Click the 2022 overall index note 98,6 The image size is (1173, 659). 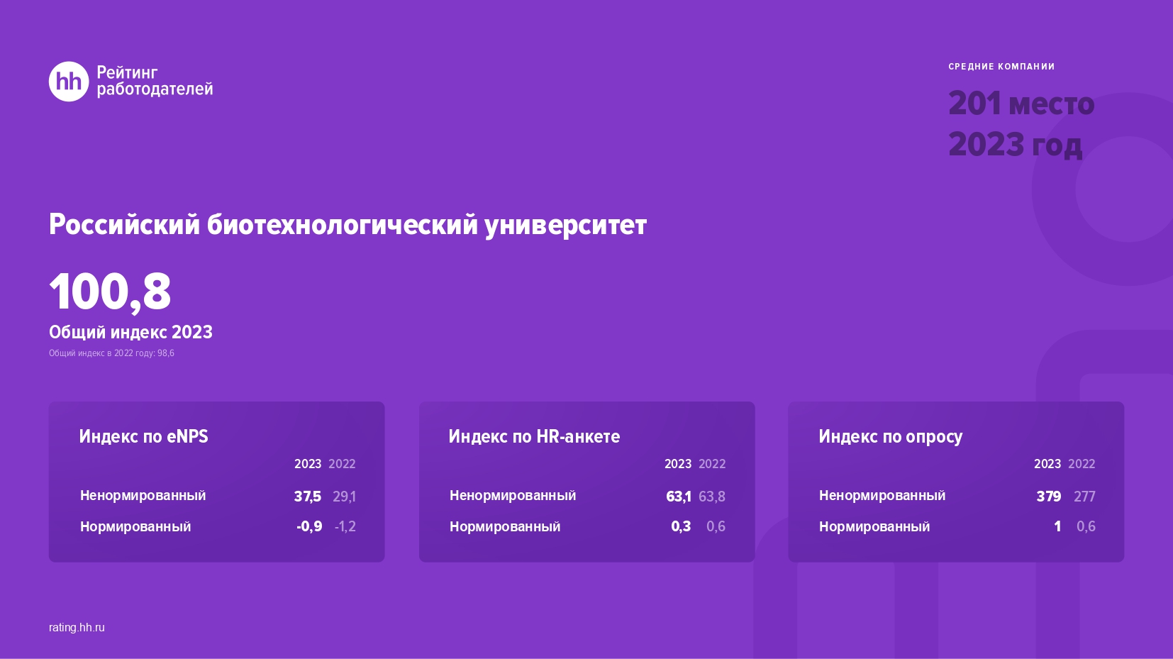pos(111,353)
